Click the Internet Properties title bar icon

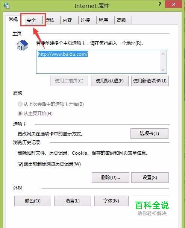tap(6, 6)
